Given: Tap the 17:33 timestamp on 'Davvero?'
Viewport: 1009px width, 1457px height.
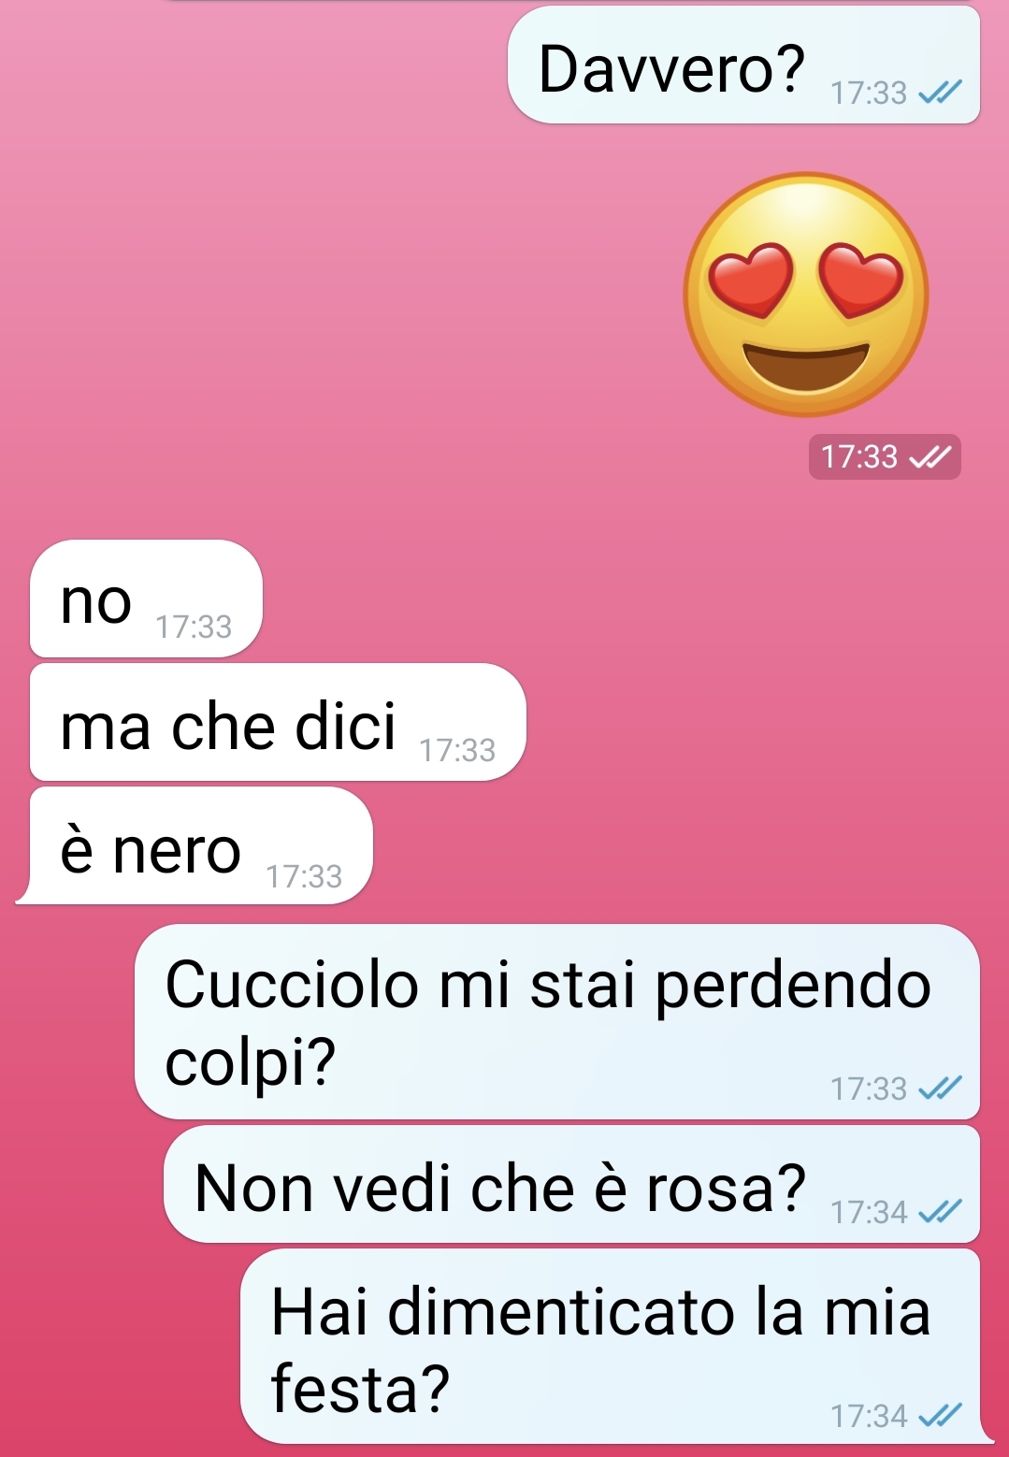Looking at the screenshot, I should point(869,93).
